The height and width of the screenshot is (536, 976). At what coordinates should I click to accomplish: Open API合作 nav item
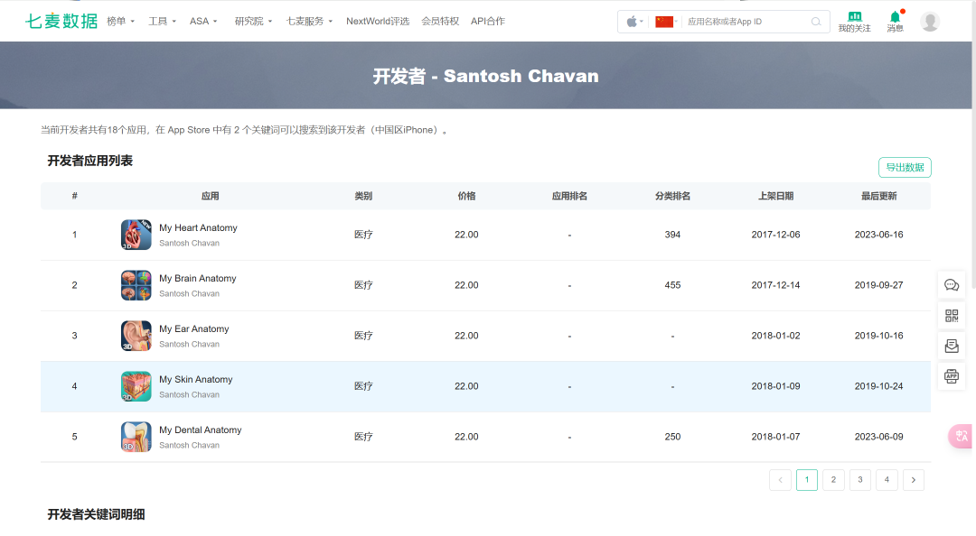point(488,21)
